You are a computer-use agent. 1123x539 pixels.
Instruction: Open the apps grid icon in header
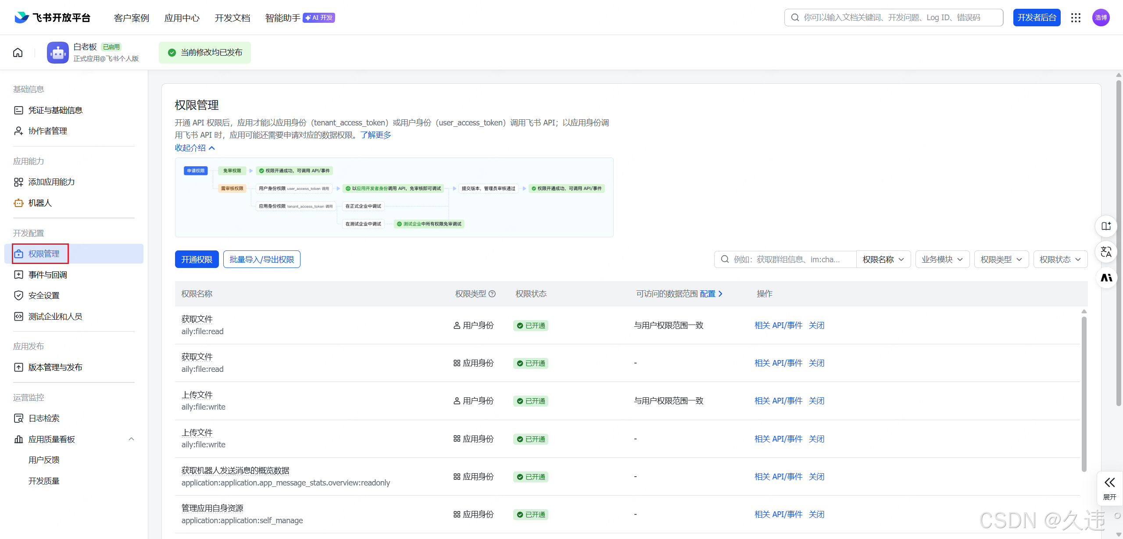coord(1076,18)
